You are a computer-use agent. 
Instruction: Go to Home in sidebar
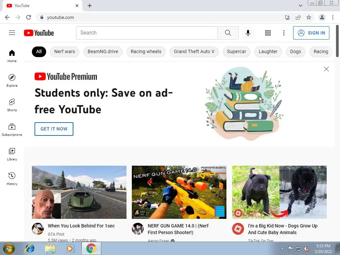12,56
